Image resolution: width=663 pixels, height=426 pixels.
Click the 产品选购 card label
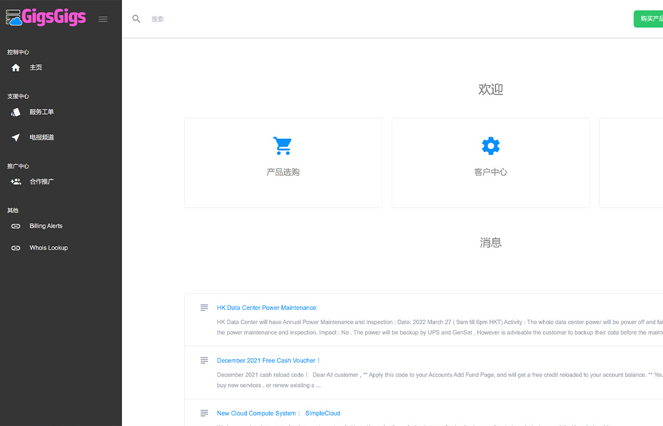click(x=283, y=172)
